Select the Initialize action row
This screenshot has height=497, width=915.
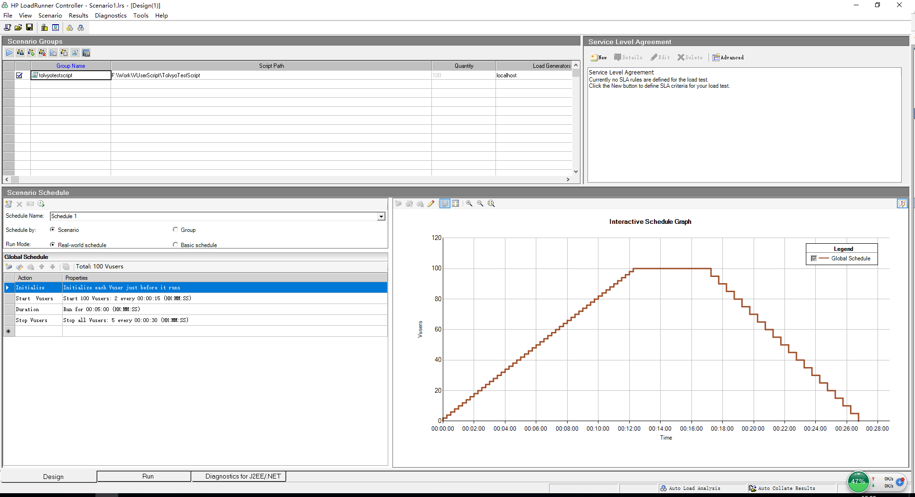click(196, 287)
